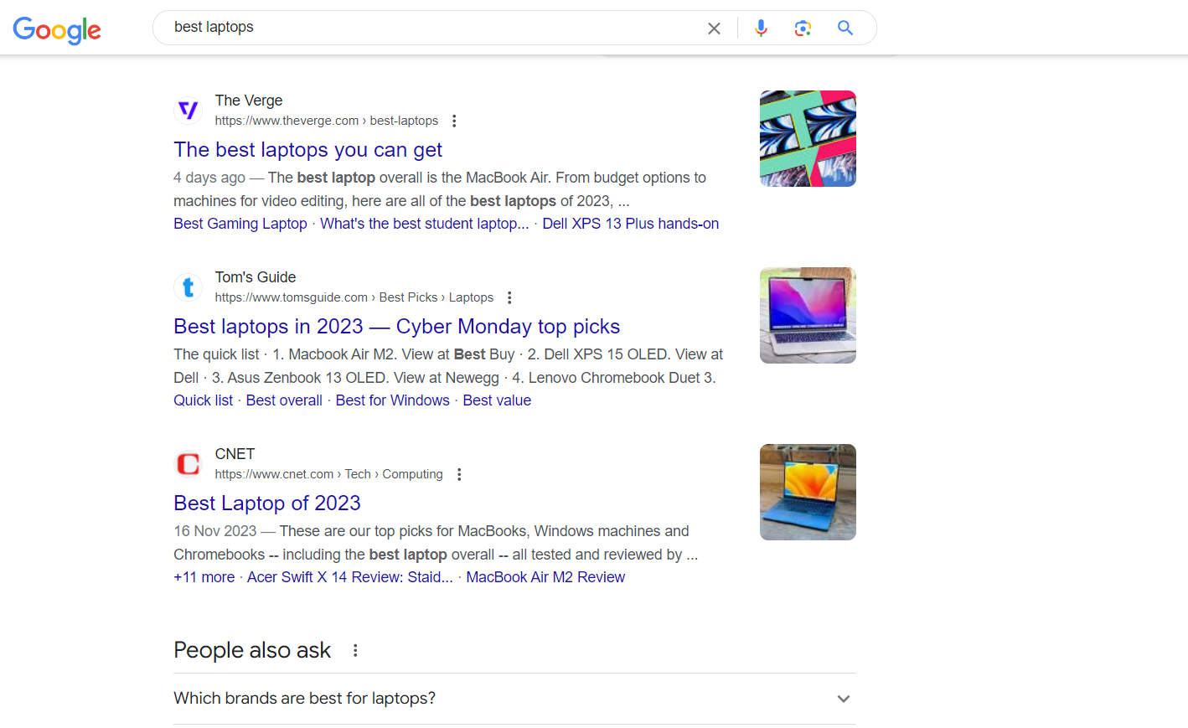Follow 'Dell XPS 13 Plus hands-on' sitelink
This screenshot has height=728, width=1188.
[x=630, y=224]
